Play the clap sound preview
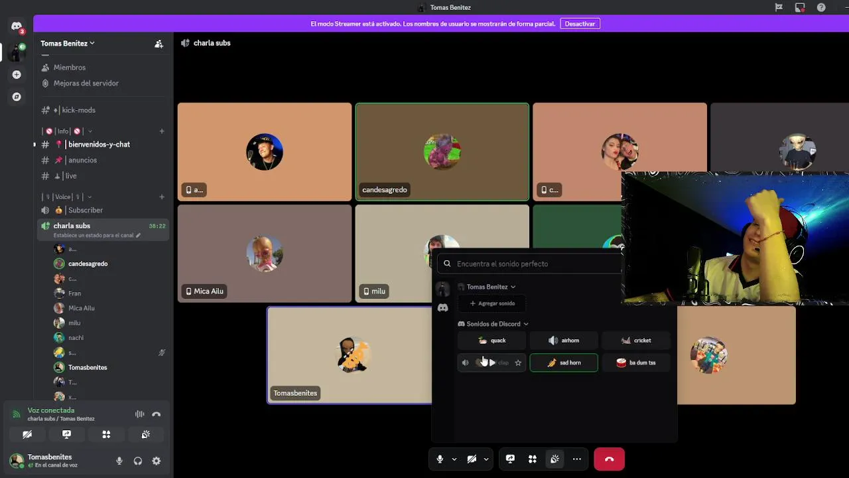This screenshot has width=849, height=478. pos(491,362)
